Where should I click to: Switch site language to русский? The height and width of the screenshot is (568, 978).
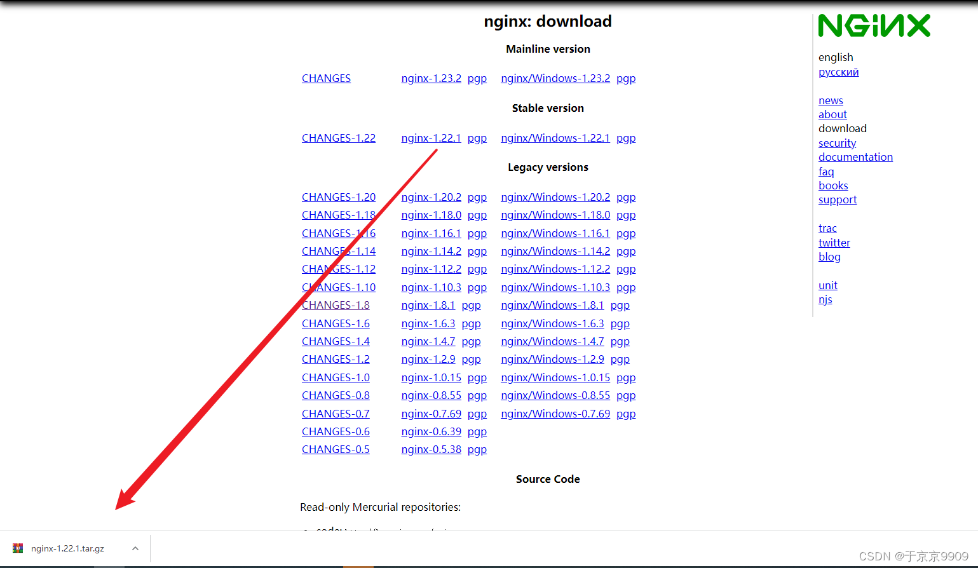(x=838, y=72)
